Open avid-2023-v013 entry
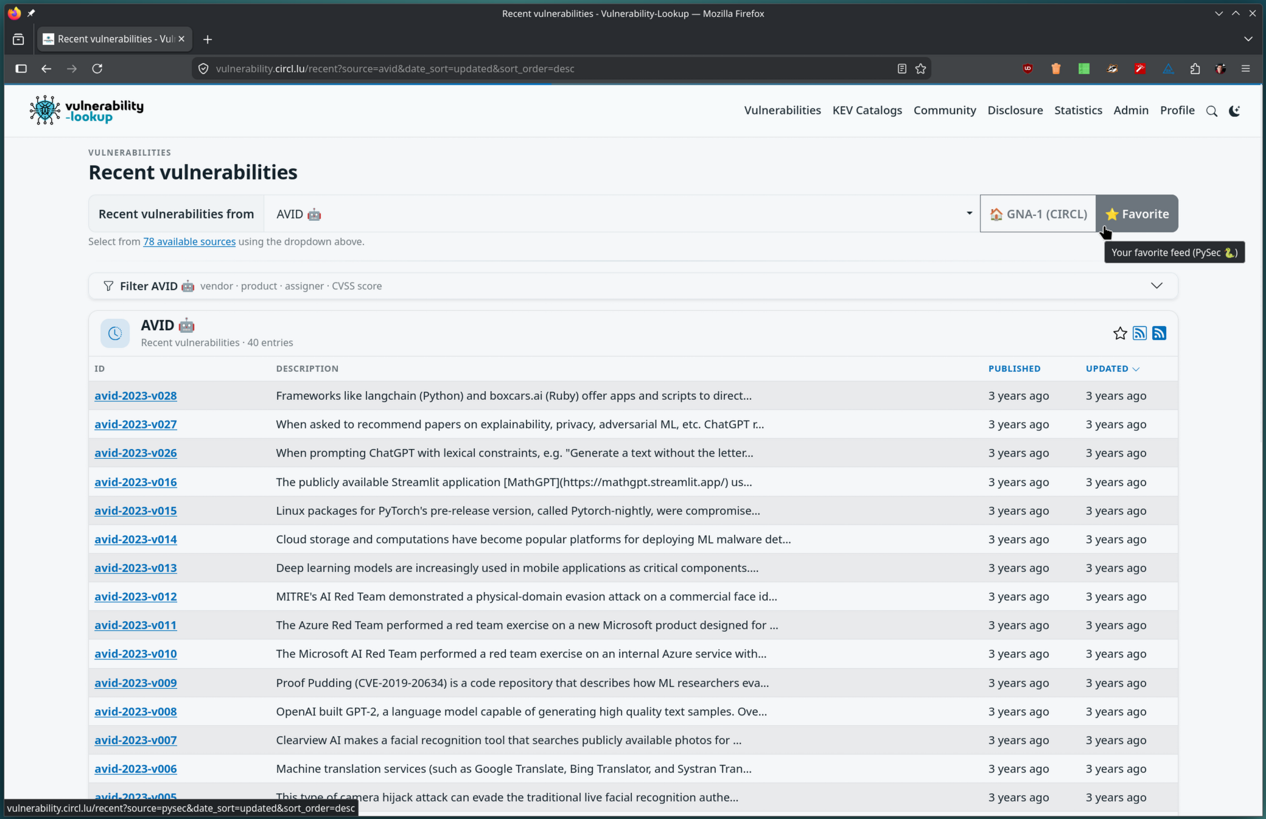 [x=136, y=568]
